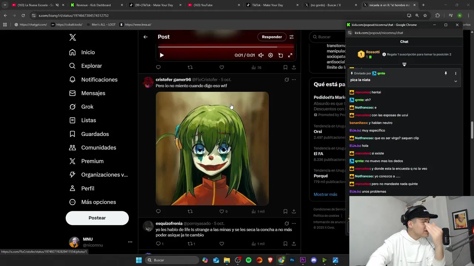Open the Windows Start menu
The width and height of the screenshot is (474, 266).
point(139,260)
